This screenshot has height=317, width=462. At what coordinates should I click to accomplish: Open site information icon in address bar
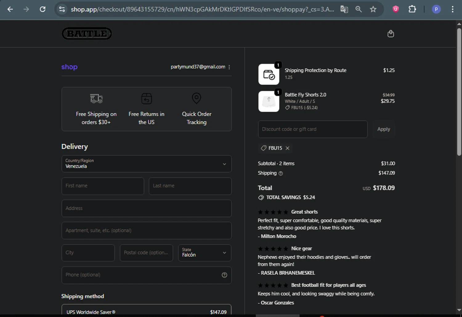point(62,9)
